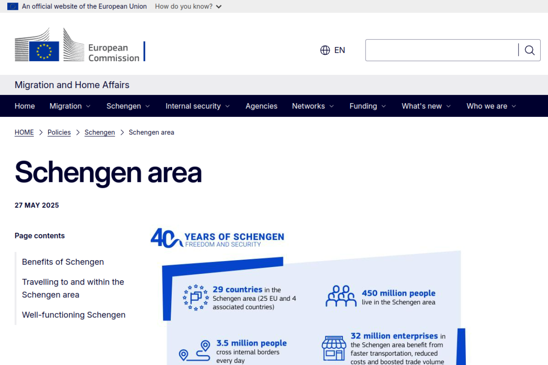548x365 pixels.
Task: Open the Funding menu
Action: (x=363, y=106)
